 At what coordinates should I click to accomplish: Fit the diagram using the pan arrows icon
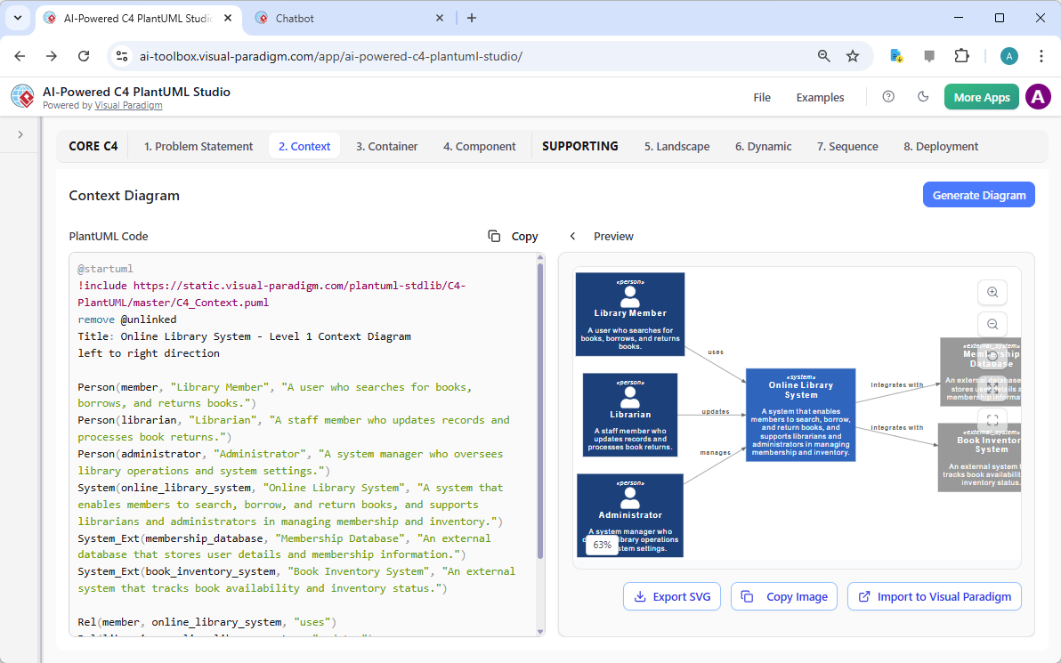pos(992,388)
